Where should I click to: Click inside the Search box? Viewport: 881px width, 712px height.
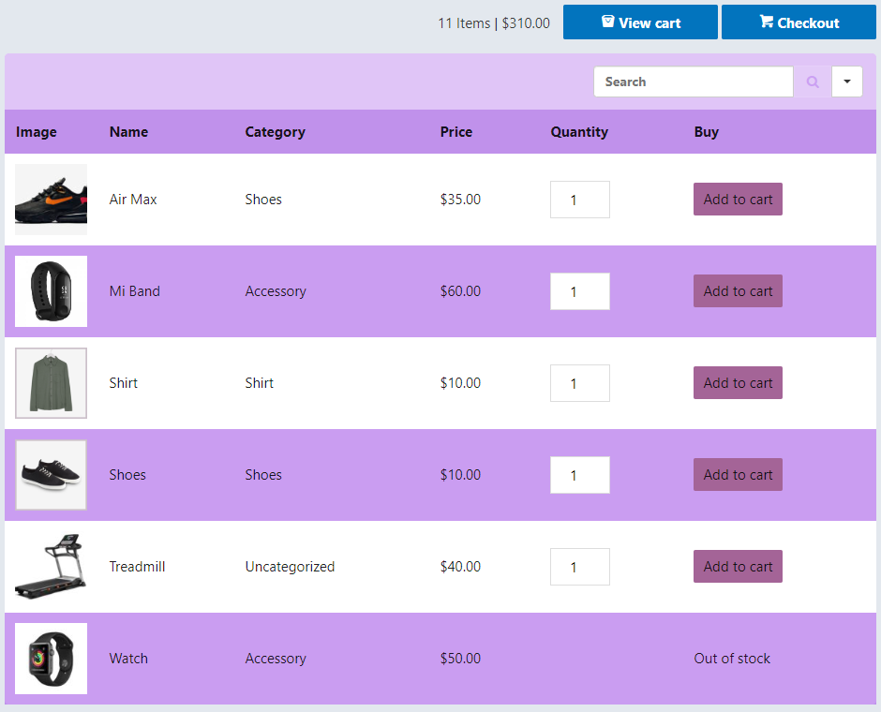pos(694,82)
